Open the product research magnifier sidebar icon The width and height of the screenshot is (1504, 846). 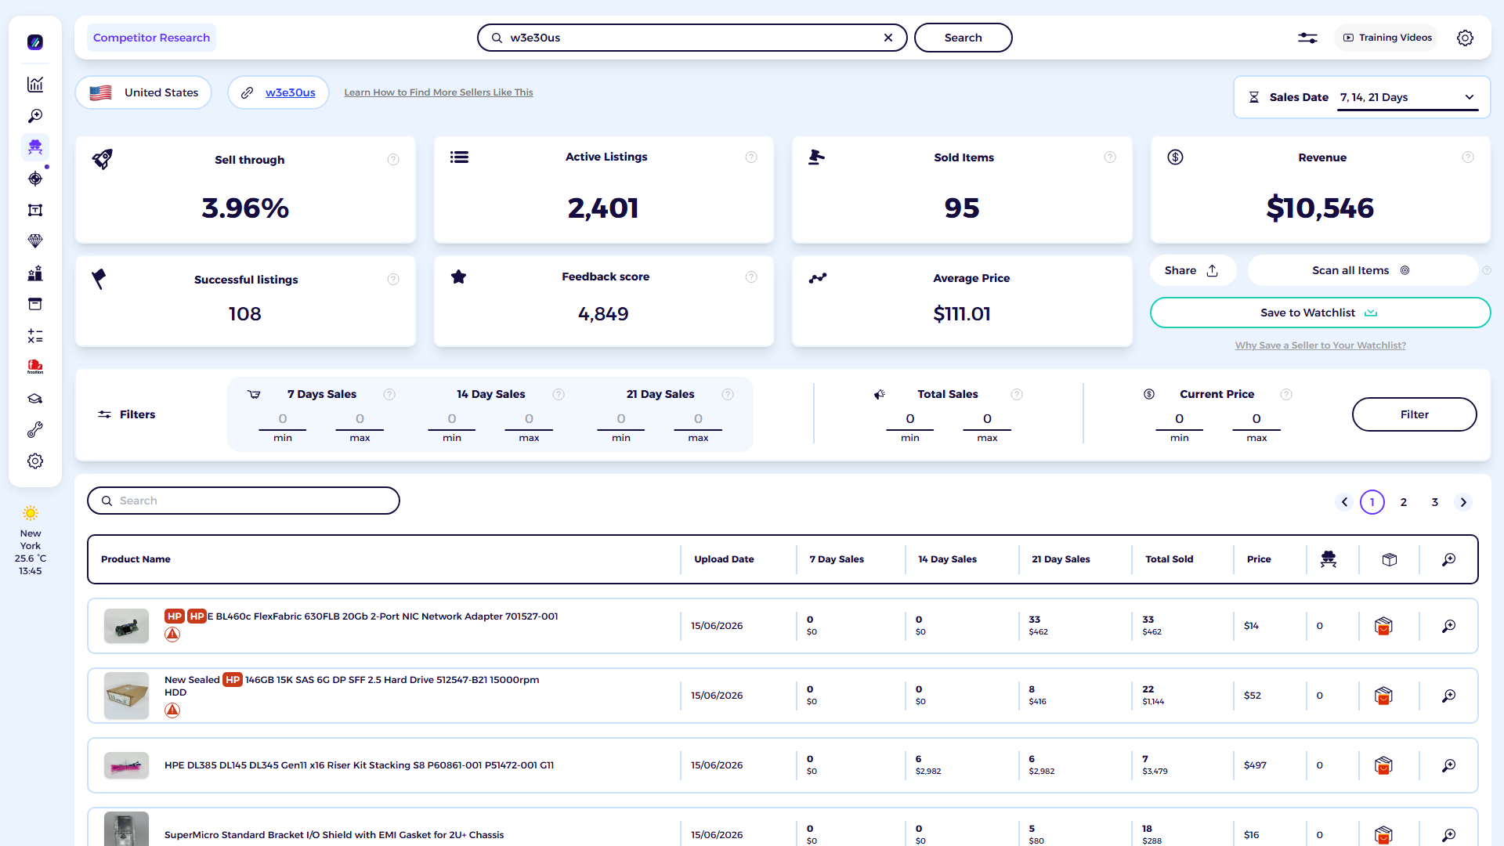[x=35, y=116]
